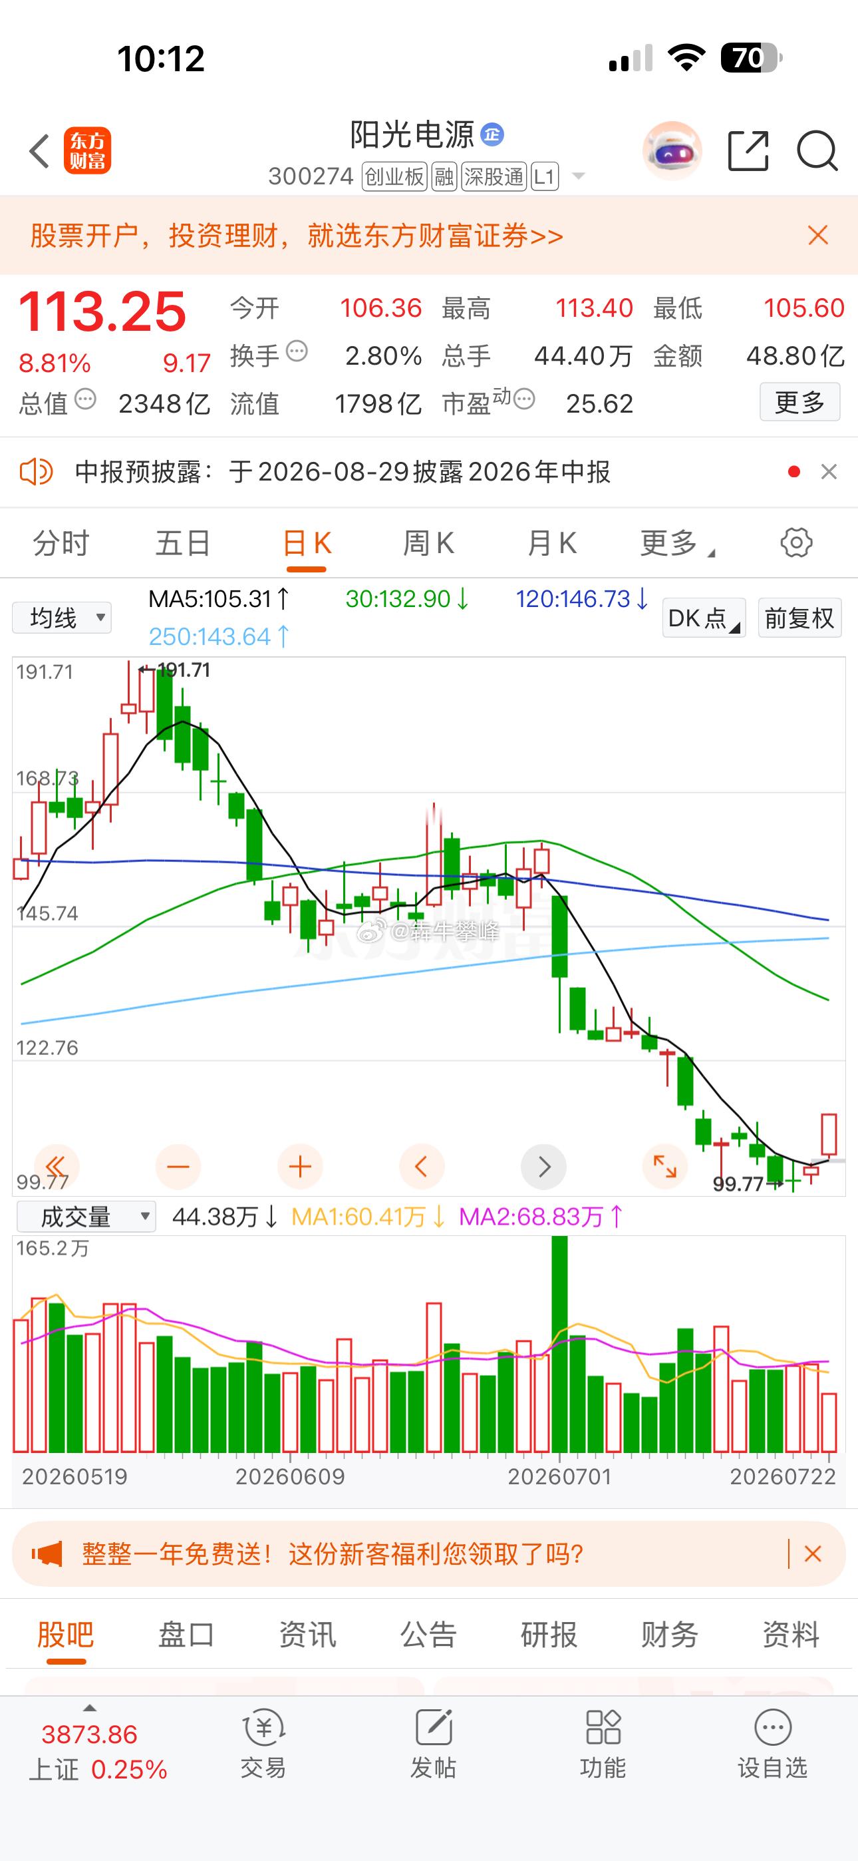Switch to 月K chart tab

[551, 542]
